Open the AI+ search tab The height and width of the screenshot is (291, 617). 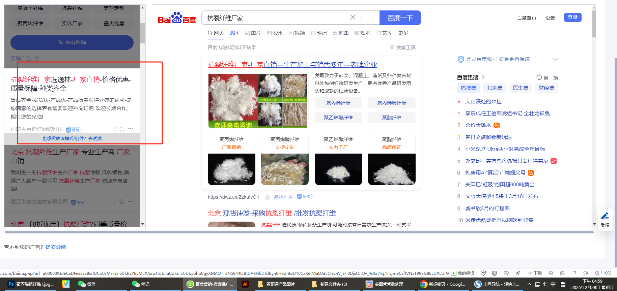click(x=234, y=33)
